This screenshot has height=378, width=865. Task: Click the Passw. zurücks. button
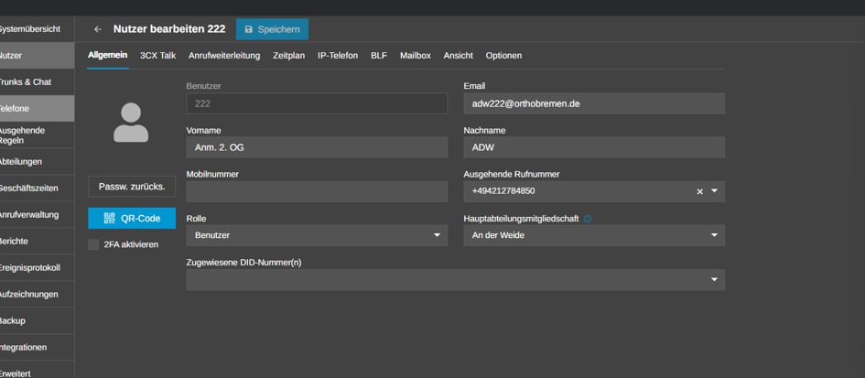tap(132, 187)
